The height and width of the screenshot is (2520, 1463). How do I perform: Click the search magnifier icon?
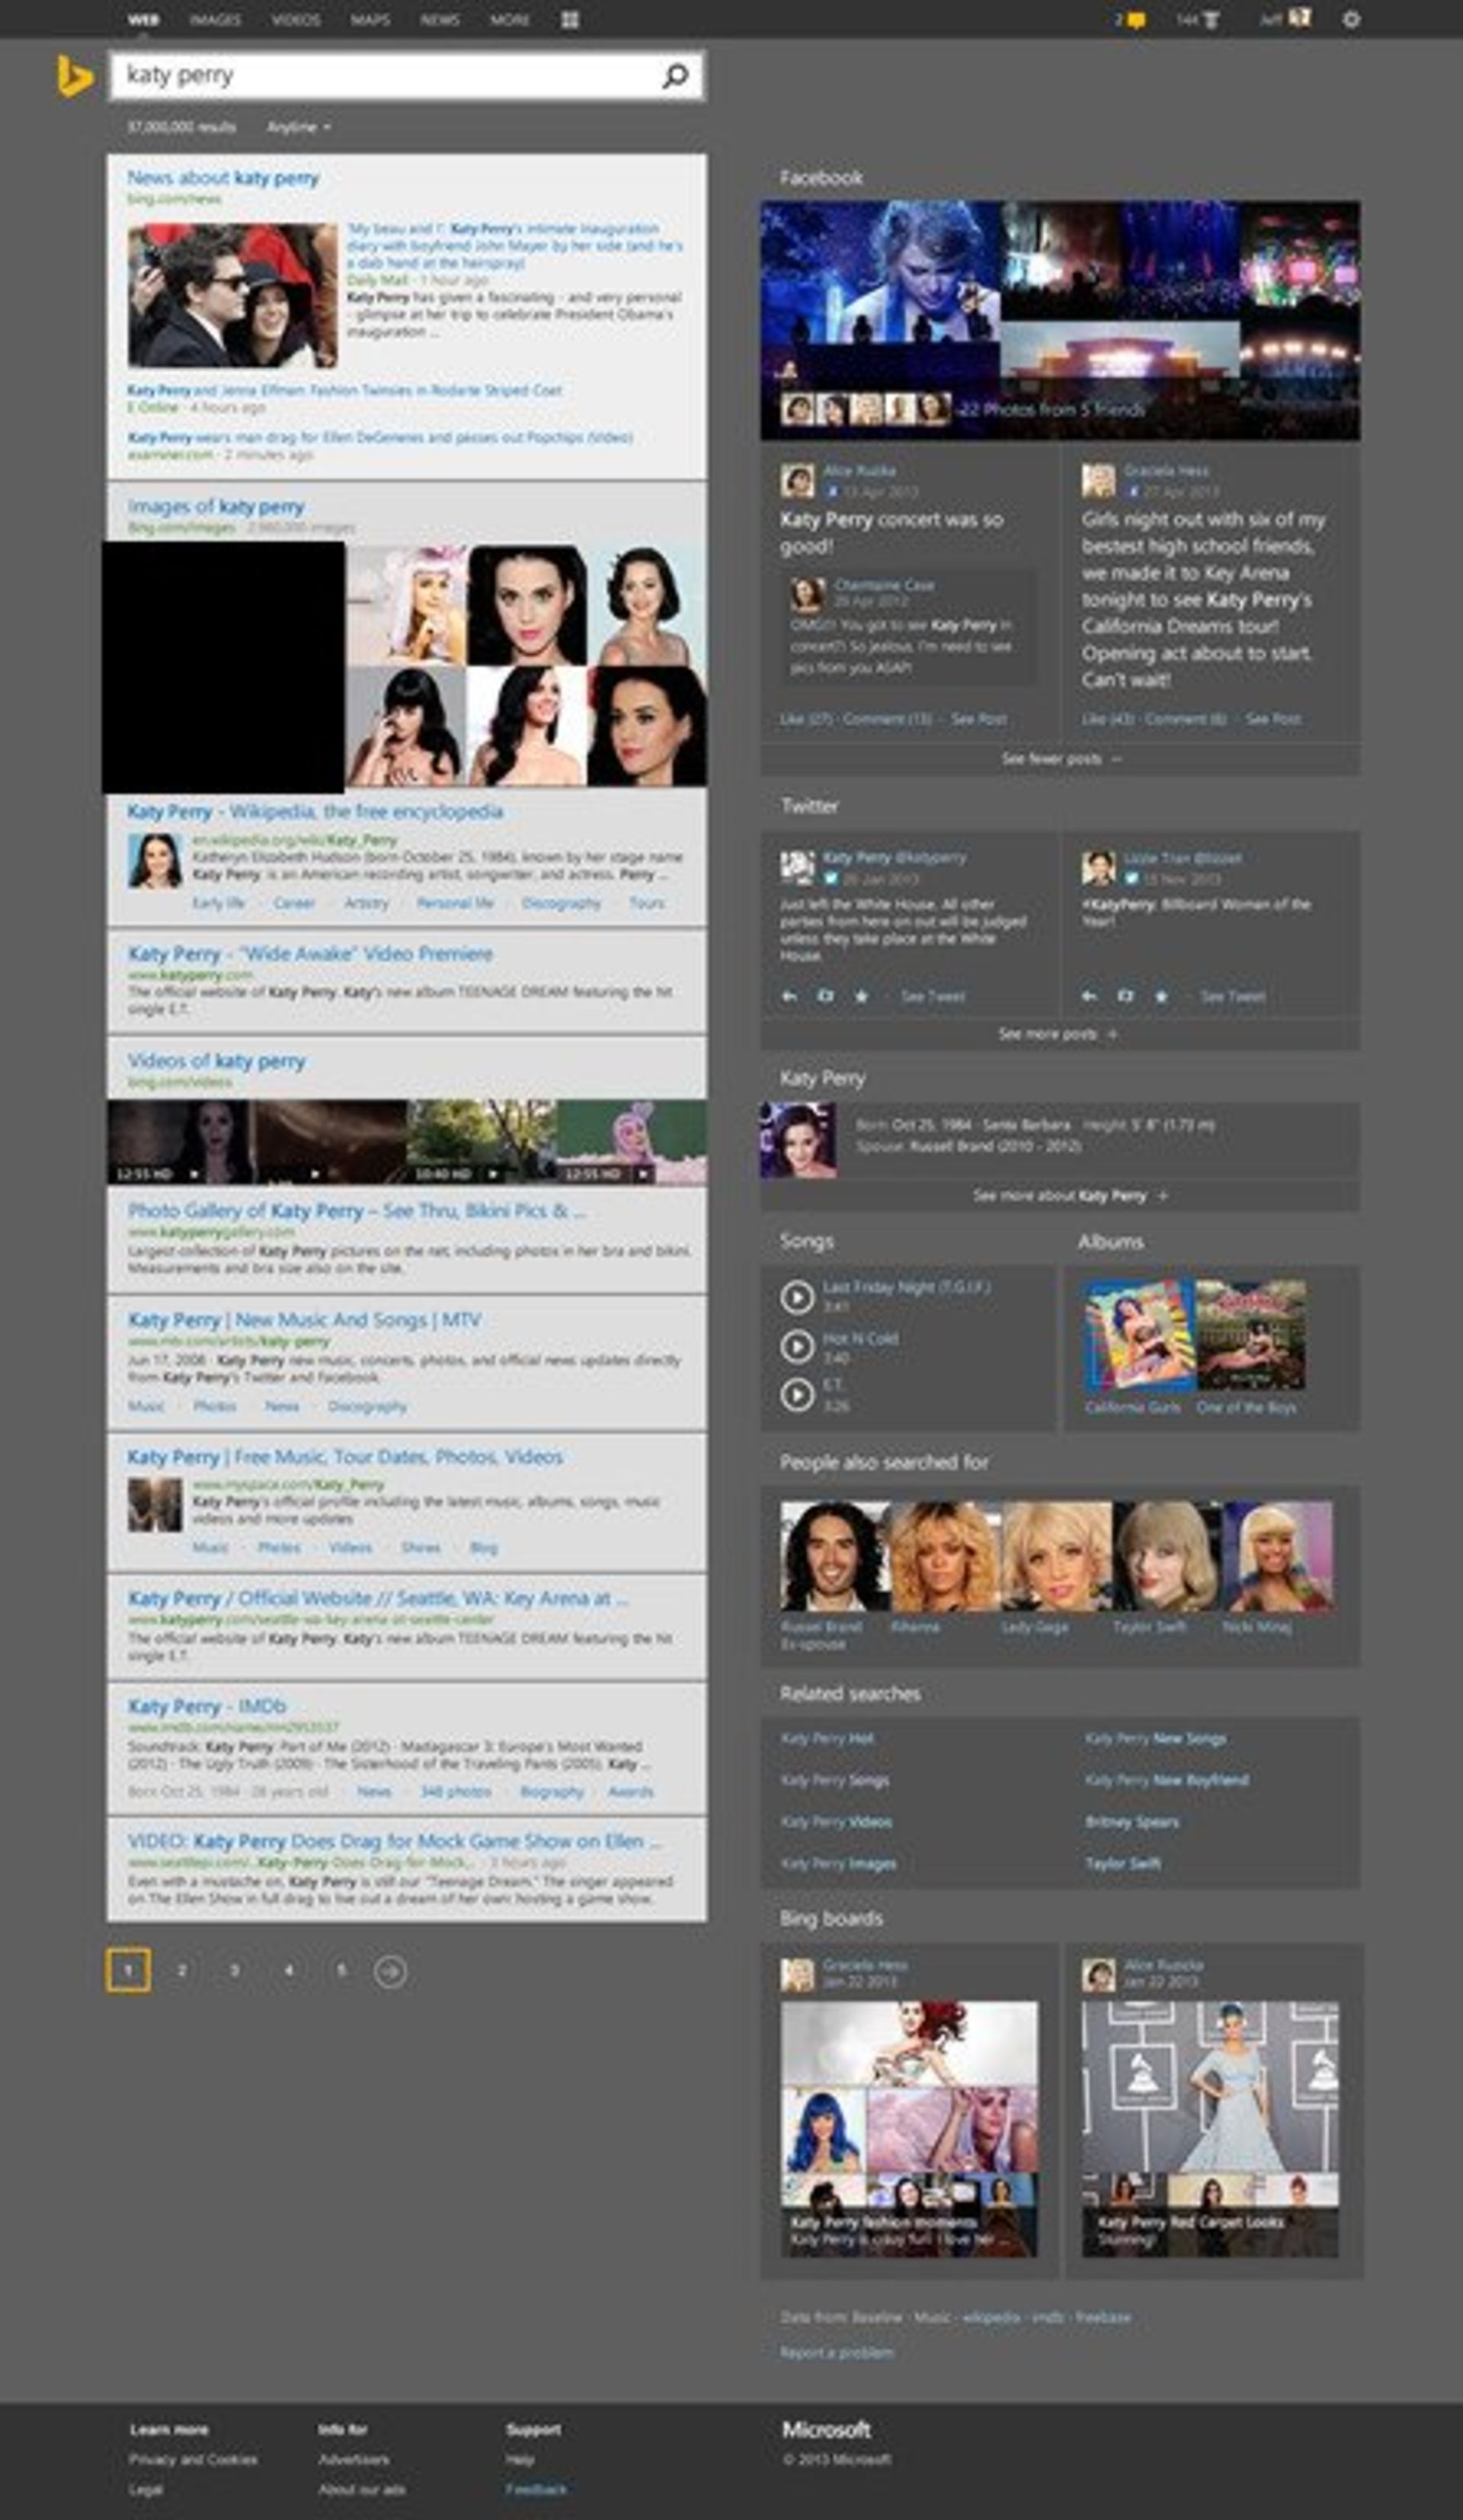tap(676, 76)
